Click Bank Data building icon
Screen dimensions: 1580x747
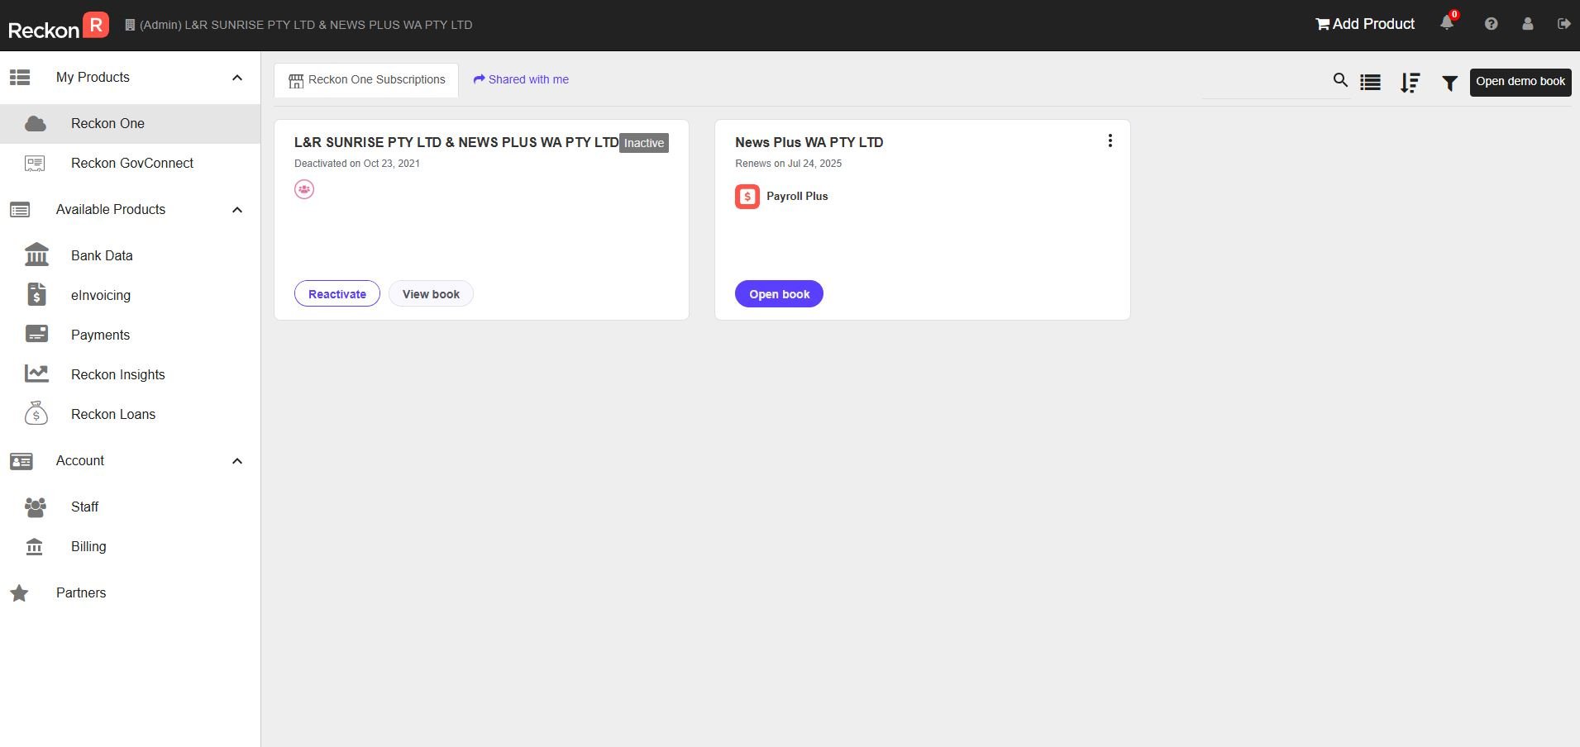[x=36, y=255]
